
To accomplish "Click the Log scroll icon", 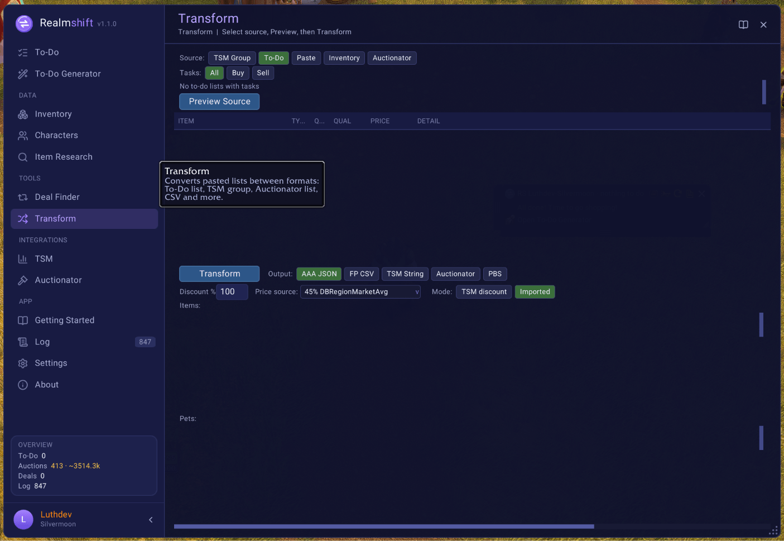I will click(23, 342).
